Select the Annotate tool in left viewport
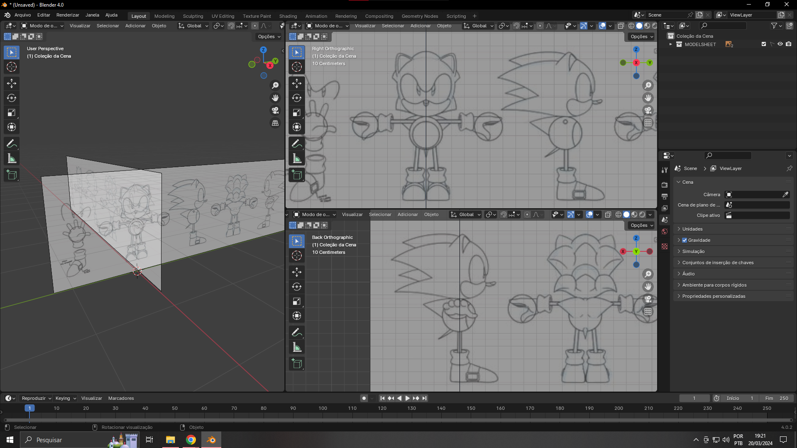Image resolution: width=797 pixels, height=448 pixels. pos(12,144)
